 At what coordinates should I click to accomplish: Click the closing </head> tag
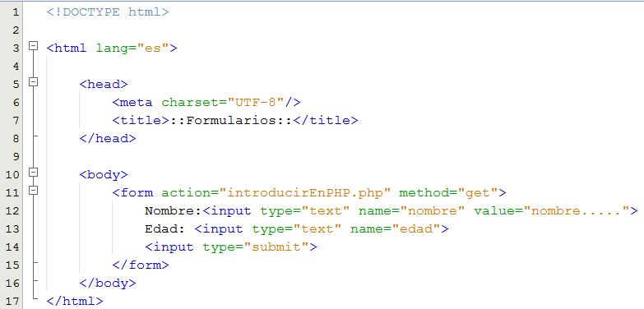108,138
